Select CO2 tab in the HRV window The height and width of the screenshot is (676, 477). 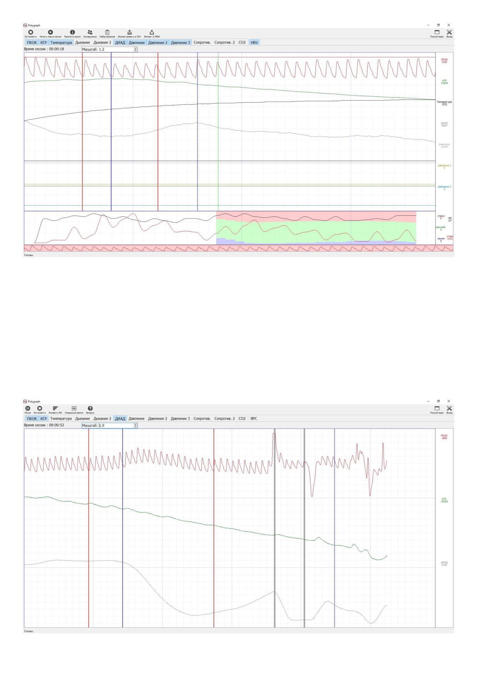click(242, 42)
